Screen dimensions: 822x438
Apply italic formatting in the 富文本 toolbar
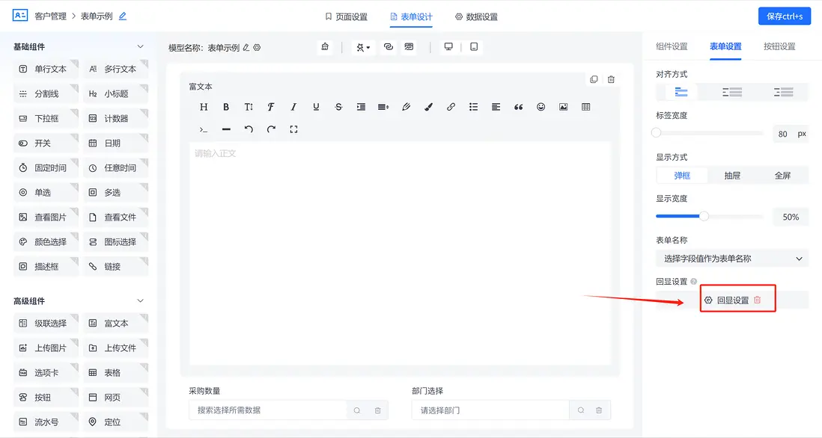click(293, 106)
